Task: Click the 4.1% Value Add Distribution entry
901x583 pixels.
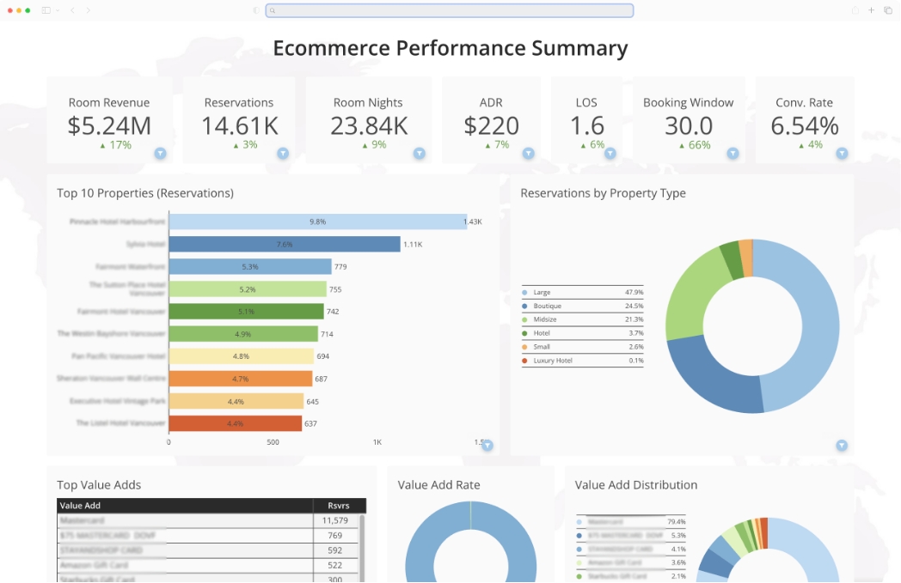Action: [631, 550]
